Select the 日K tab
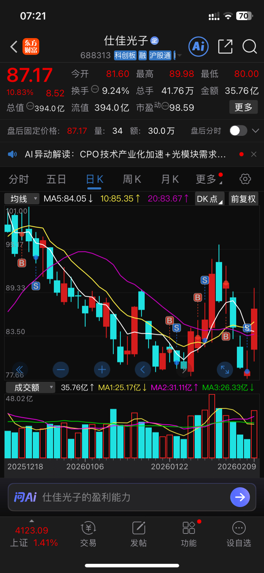 tap(95, 179)
